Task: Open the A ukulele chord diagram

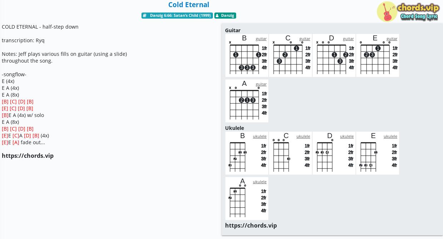Action: pyautogui.click(x=247, y=199)
